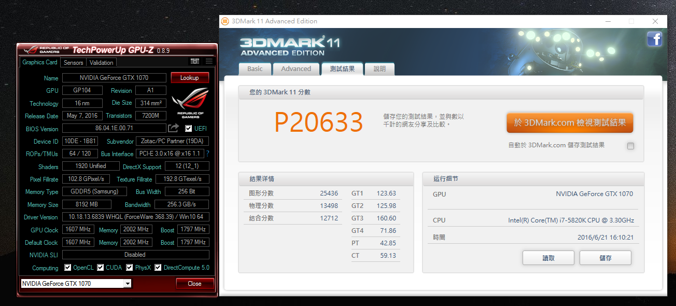
Task: Click the GT1 value 123.63
Action: (x=386, y=193)
